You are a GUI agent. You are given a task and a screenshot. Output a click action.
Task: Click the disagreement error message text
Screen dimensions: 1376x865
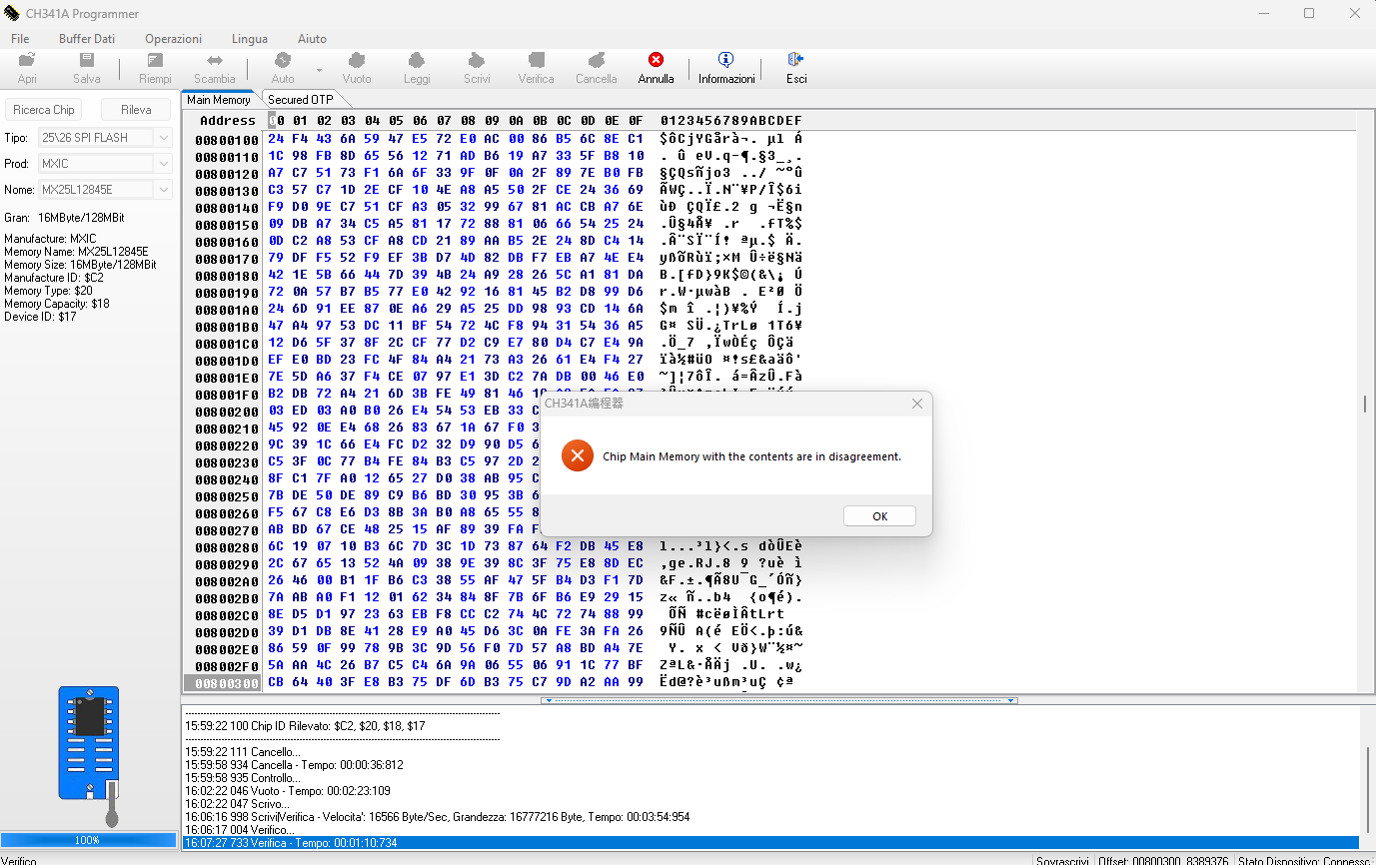click(751, 456)
